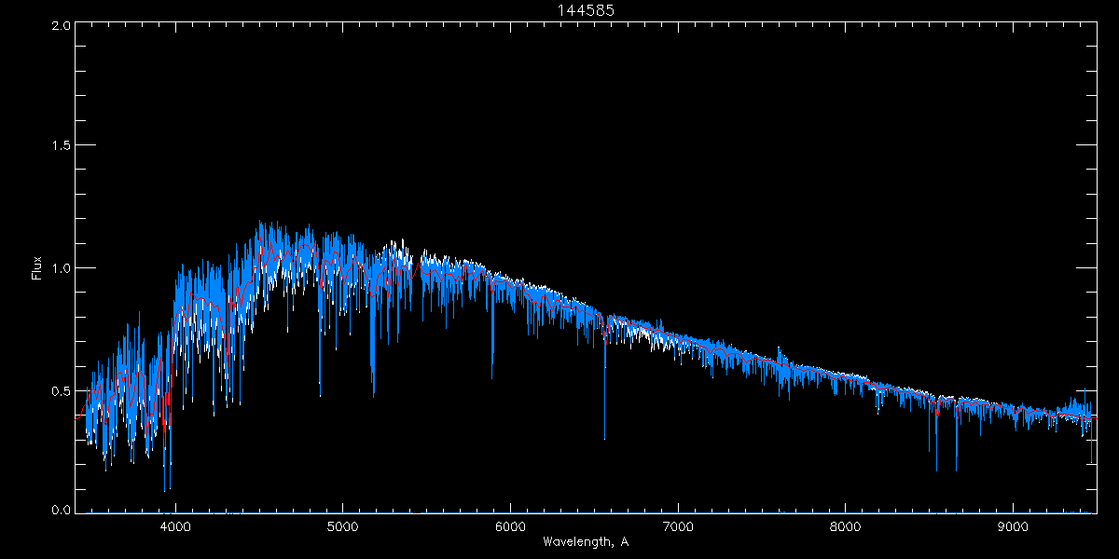Select the 1.5 flux tick label
The image size is (1119, 559).
click(62, 146)
